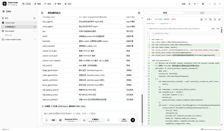224x131 pixels.
Task: Click the copy icon in review toolbar
Action: coord(210,19)
